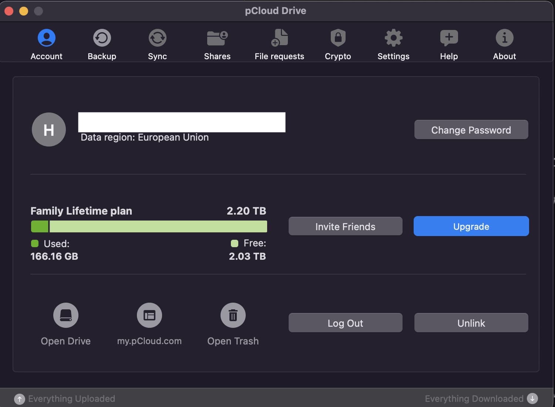Open the File requests icon

[279, 38]
